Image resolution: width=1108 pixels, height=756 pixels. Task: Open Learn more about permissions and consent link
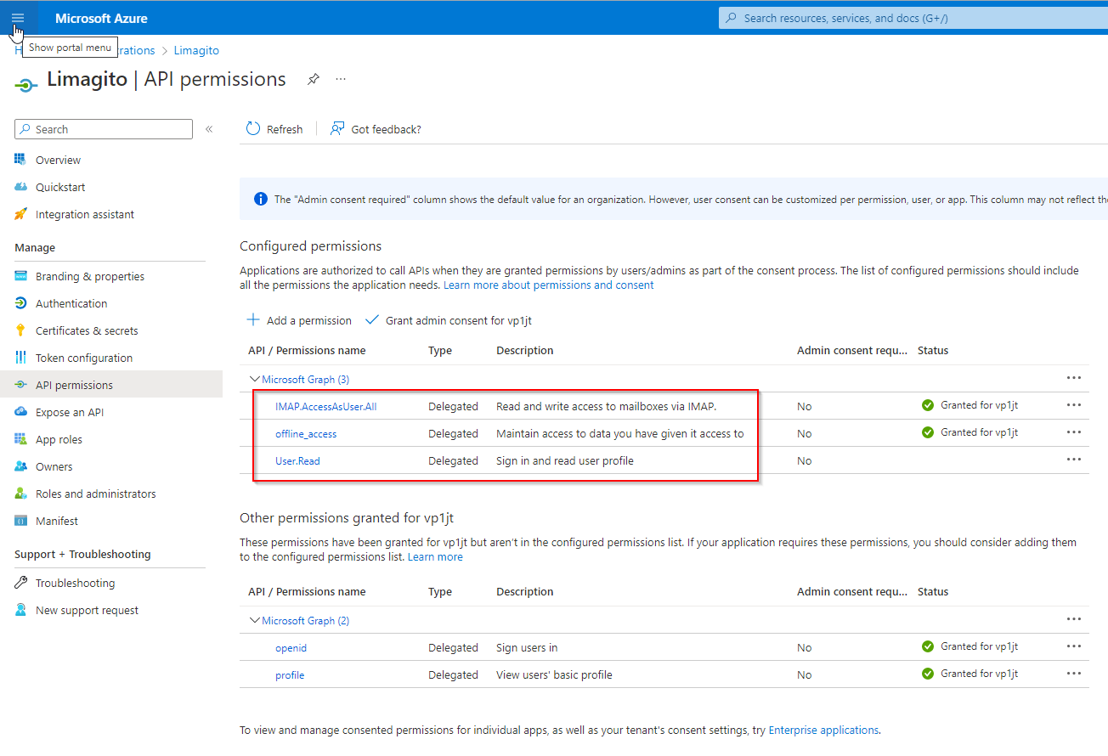[549, 285]
